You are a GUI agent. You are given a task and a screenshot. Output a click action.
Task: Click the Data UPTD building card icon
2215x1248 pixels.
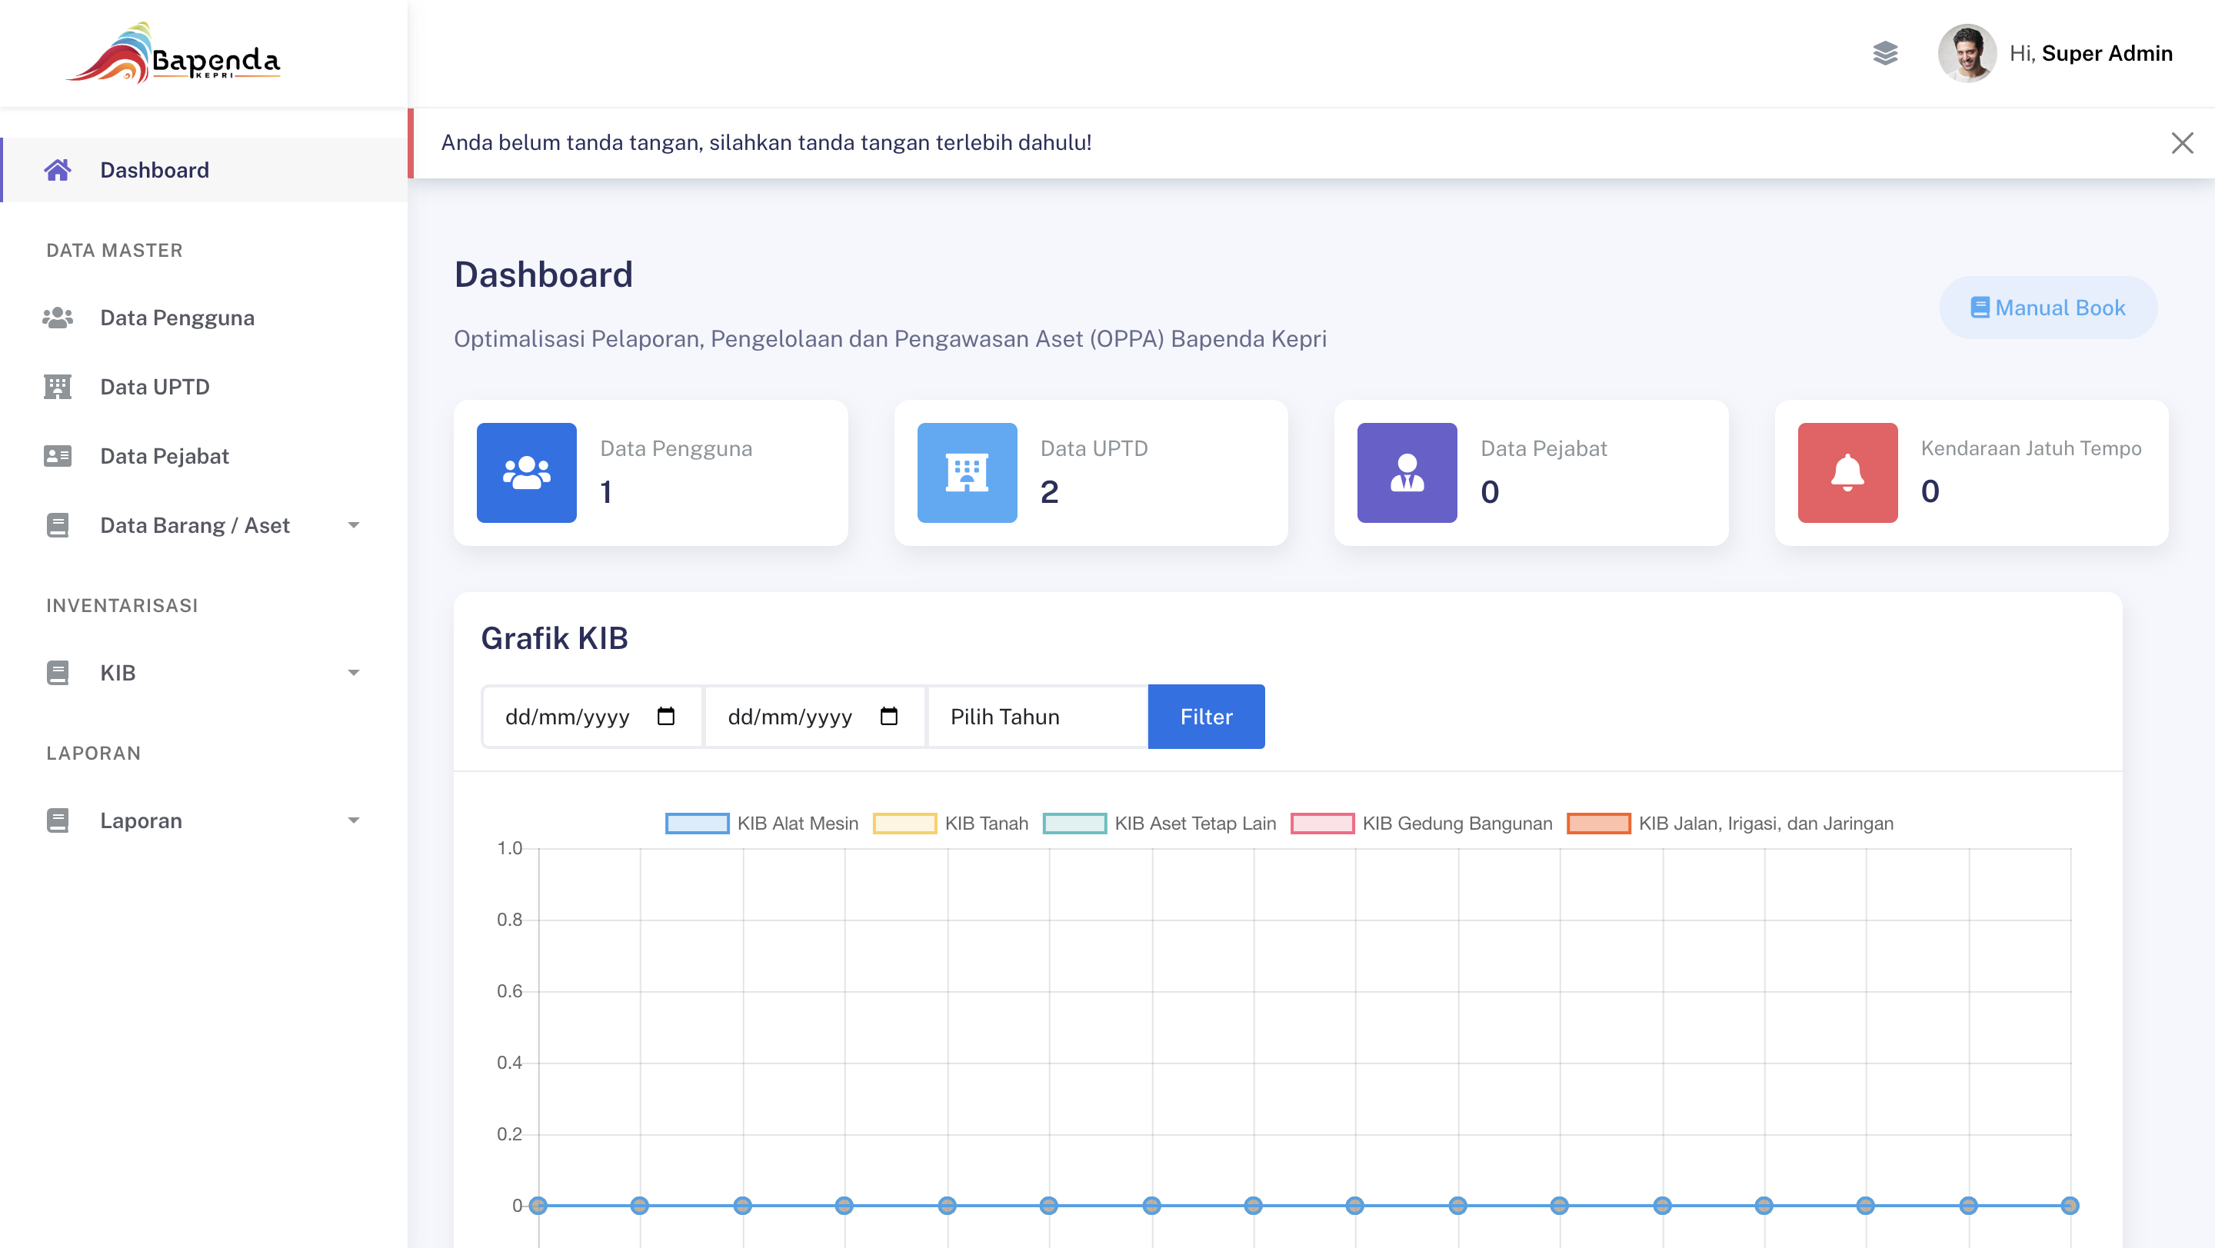967,473
